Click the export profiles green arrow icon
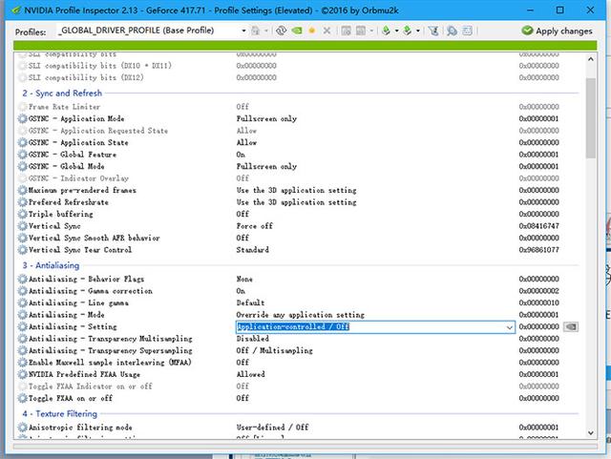The height and width of the screenshot is (459, 611). pyautogui.click(x=386, y=31)
